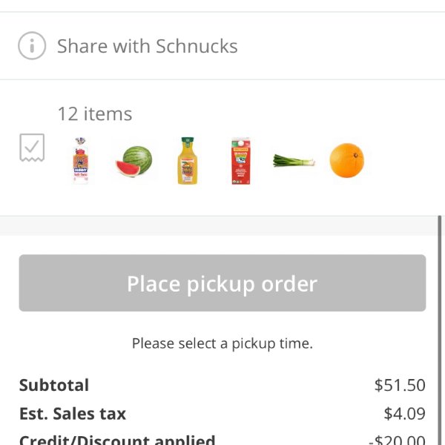Click the -$20.00 discount amount
The image size is (445, 445).
pyautogui.click(x=398, y=440)
